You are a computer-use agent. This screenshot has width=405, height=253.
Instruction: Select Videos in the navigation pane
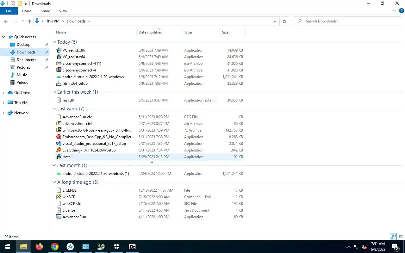(22, 83)
